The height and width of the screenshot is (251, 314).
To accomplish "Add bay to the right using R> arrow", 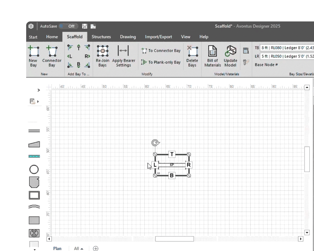I will click(87, 56).
